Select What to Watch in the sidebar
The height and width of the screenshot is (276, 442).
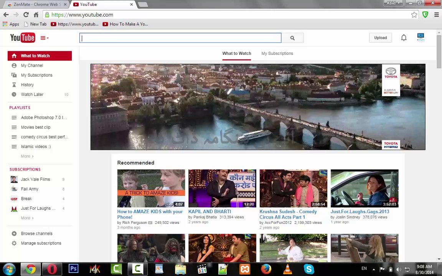coord(40,56)
